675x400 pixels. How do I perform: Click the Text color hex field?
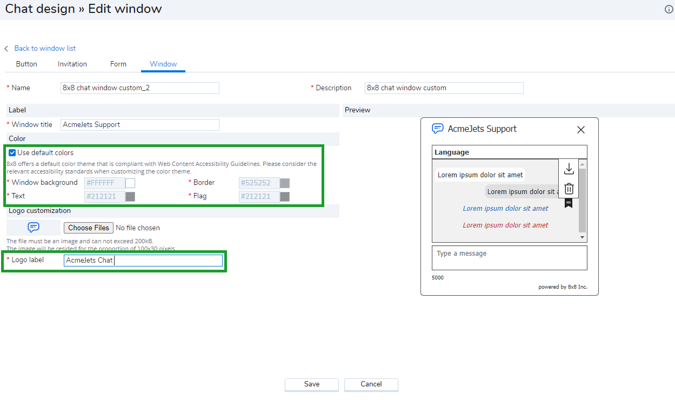[105, 197]
